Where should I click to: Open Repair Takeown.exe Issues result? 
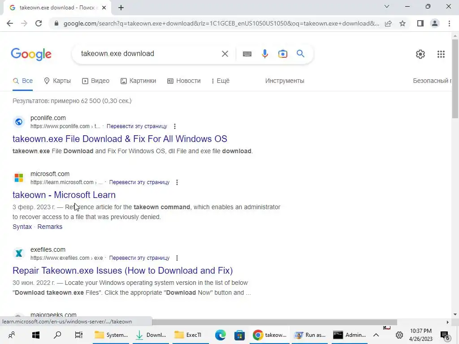click(x=123, y=271)
